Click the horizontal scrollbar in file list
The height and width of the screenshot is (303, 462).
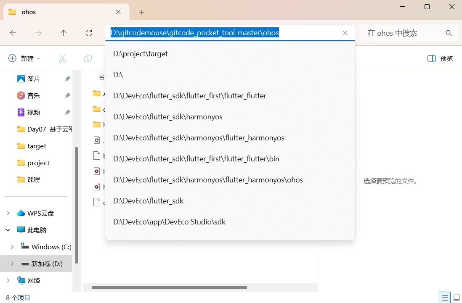coord(169,287)
